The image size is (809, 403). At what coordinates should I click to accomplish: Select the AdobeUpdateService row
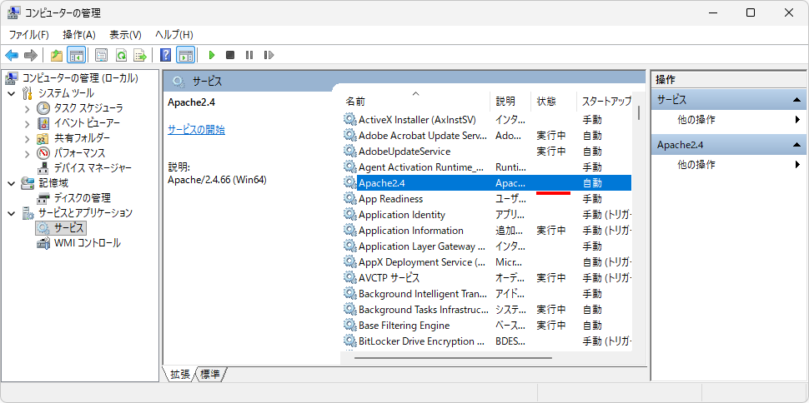coord(486,152)
